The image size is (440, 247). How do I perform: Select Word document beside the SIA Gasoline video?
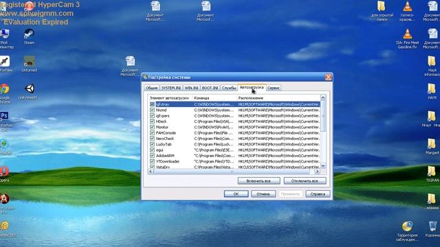[432, 38]
